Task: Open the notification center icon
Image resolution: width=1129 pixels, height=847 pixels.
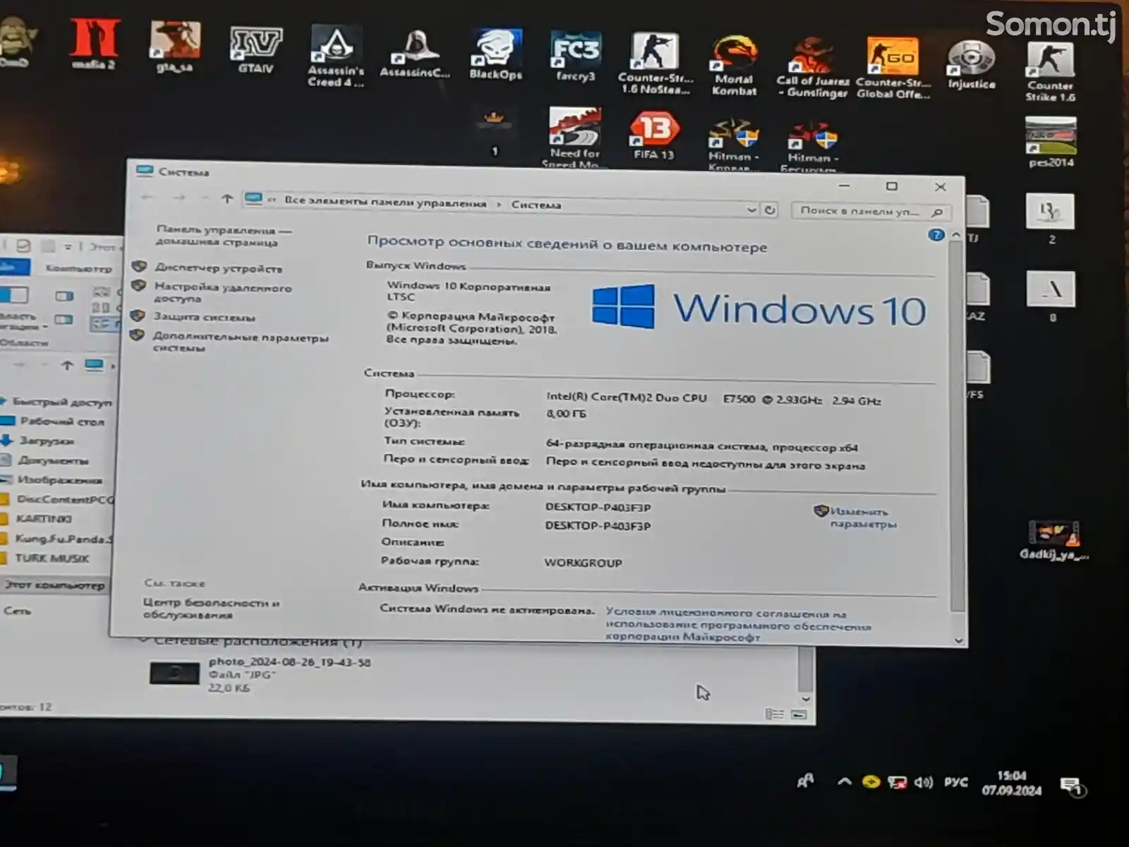Action: tap(1072, 786)
